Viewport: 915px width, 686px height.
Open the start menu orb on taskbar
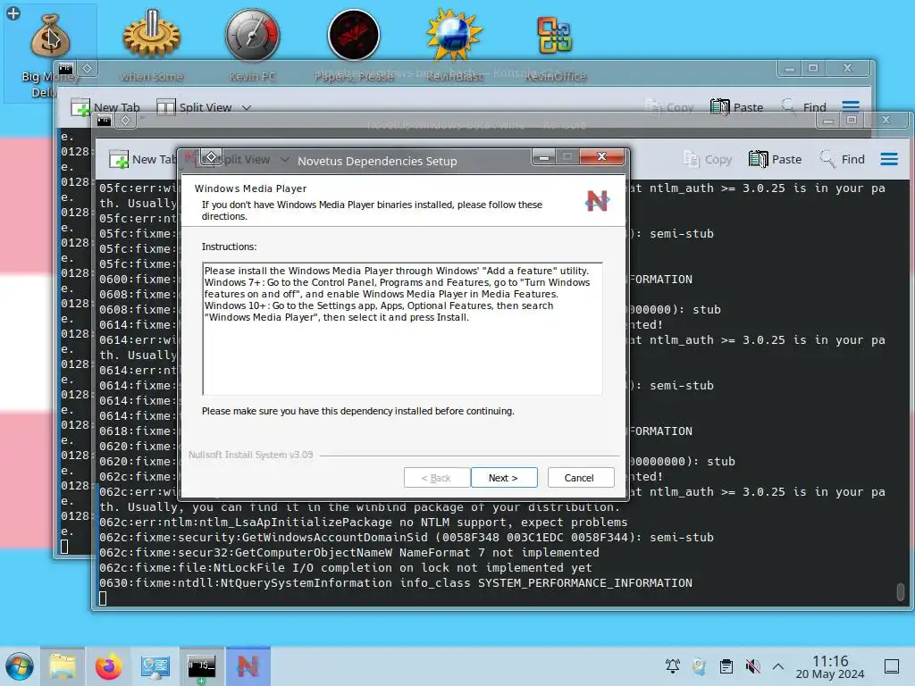coord(20,666)
